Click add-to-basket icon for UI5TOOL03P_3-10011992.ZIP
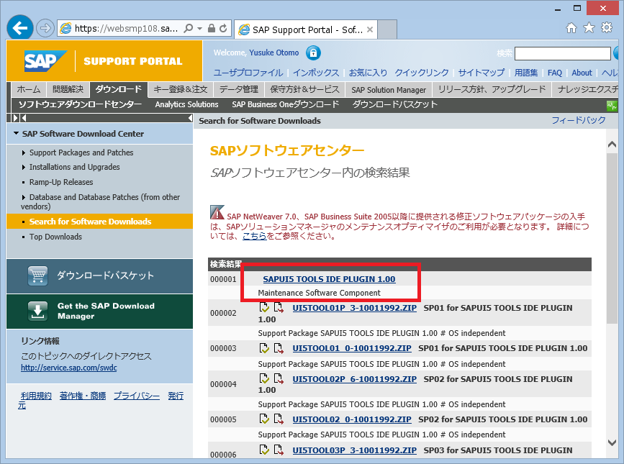Image resolution: width=624 pixels, height=464 pixels. coord(264,450)
